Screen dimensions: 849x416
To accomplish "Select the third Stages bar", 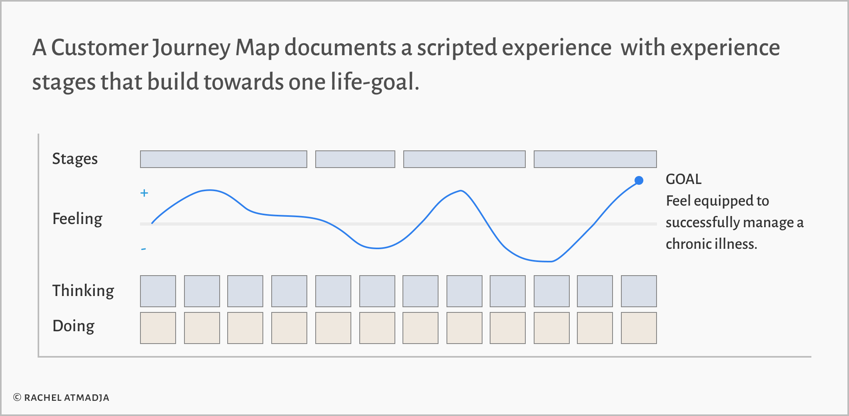I will (x=465, y=159).
